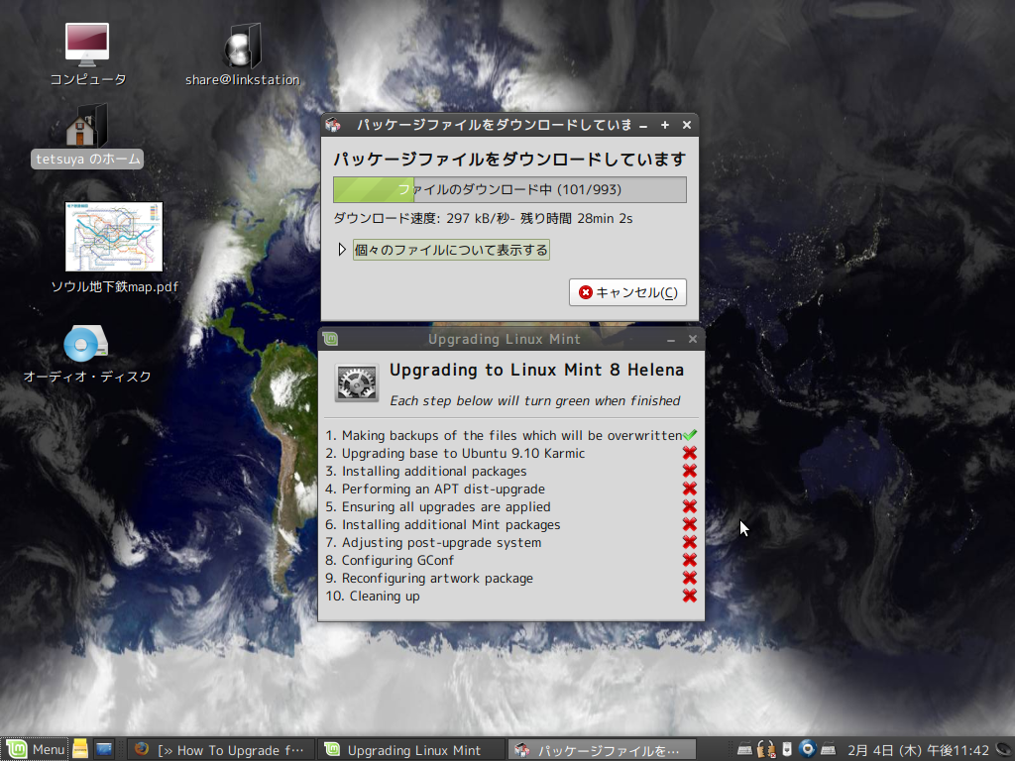Image resolution: width=1015 pixels, height=761 pixels.
Task: Click red X beside Cleaning up
Action: pos(690,596)
